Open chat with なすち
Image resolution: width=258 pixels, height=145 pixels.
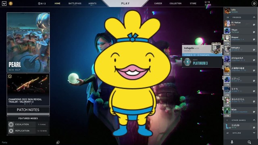(x=254, y=91)
